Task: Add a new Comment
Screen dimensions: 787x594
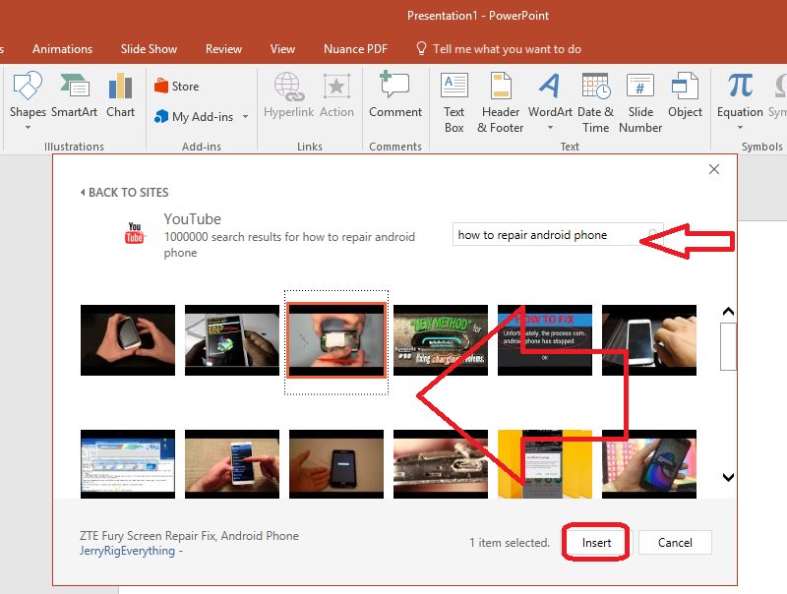Action: click(x=395, y=94)
